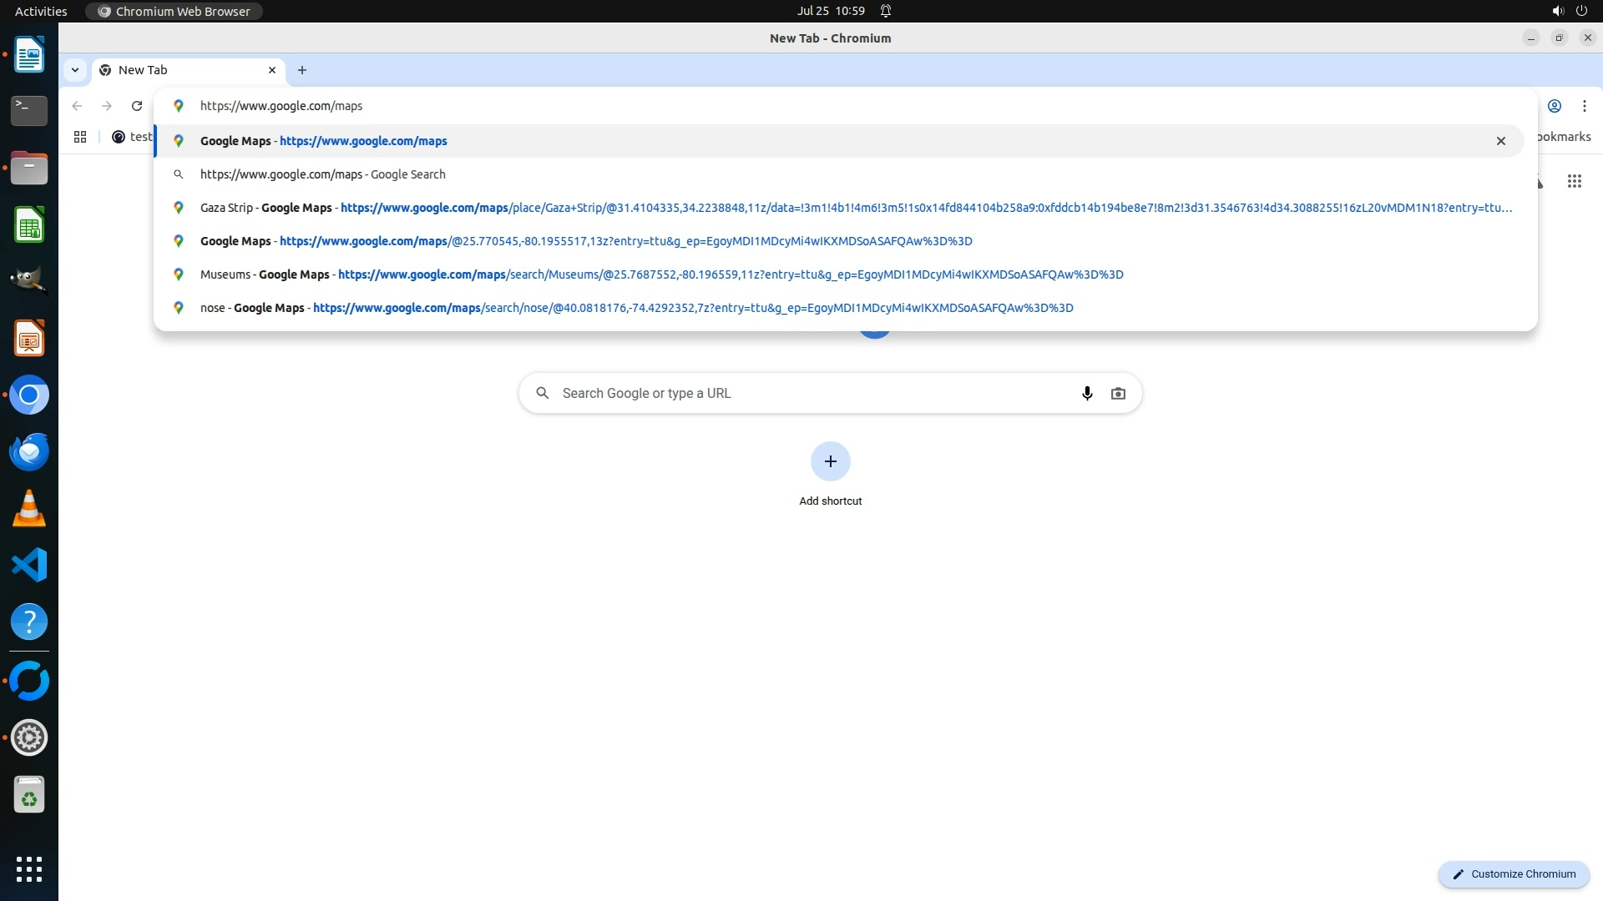Launch Visual Studio Code from the dock
The height and width of the screenshot is (901, 1603).
(x=29, y=565)
